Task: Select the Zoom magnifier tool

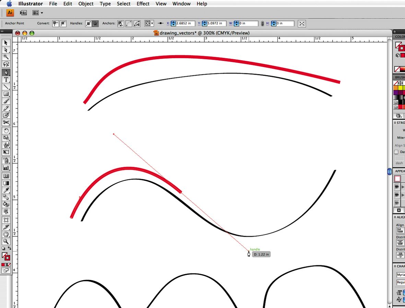Action: pyautogui.click(x=6, y=242)
